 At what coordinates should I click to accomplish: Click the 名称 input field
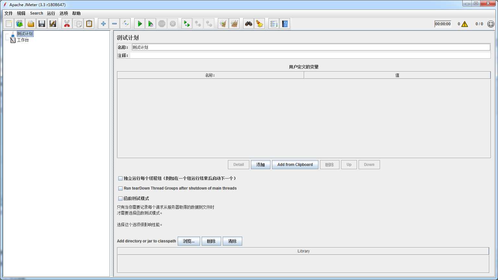coord(311,47)
